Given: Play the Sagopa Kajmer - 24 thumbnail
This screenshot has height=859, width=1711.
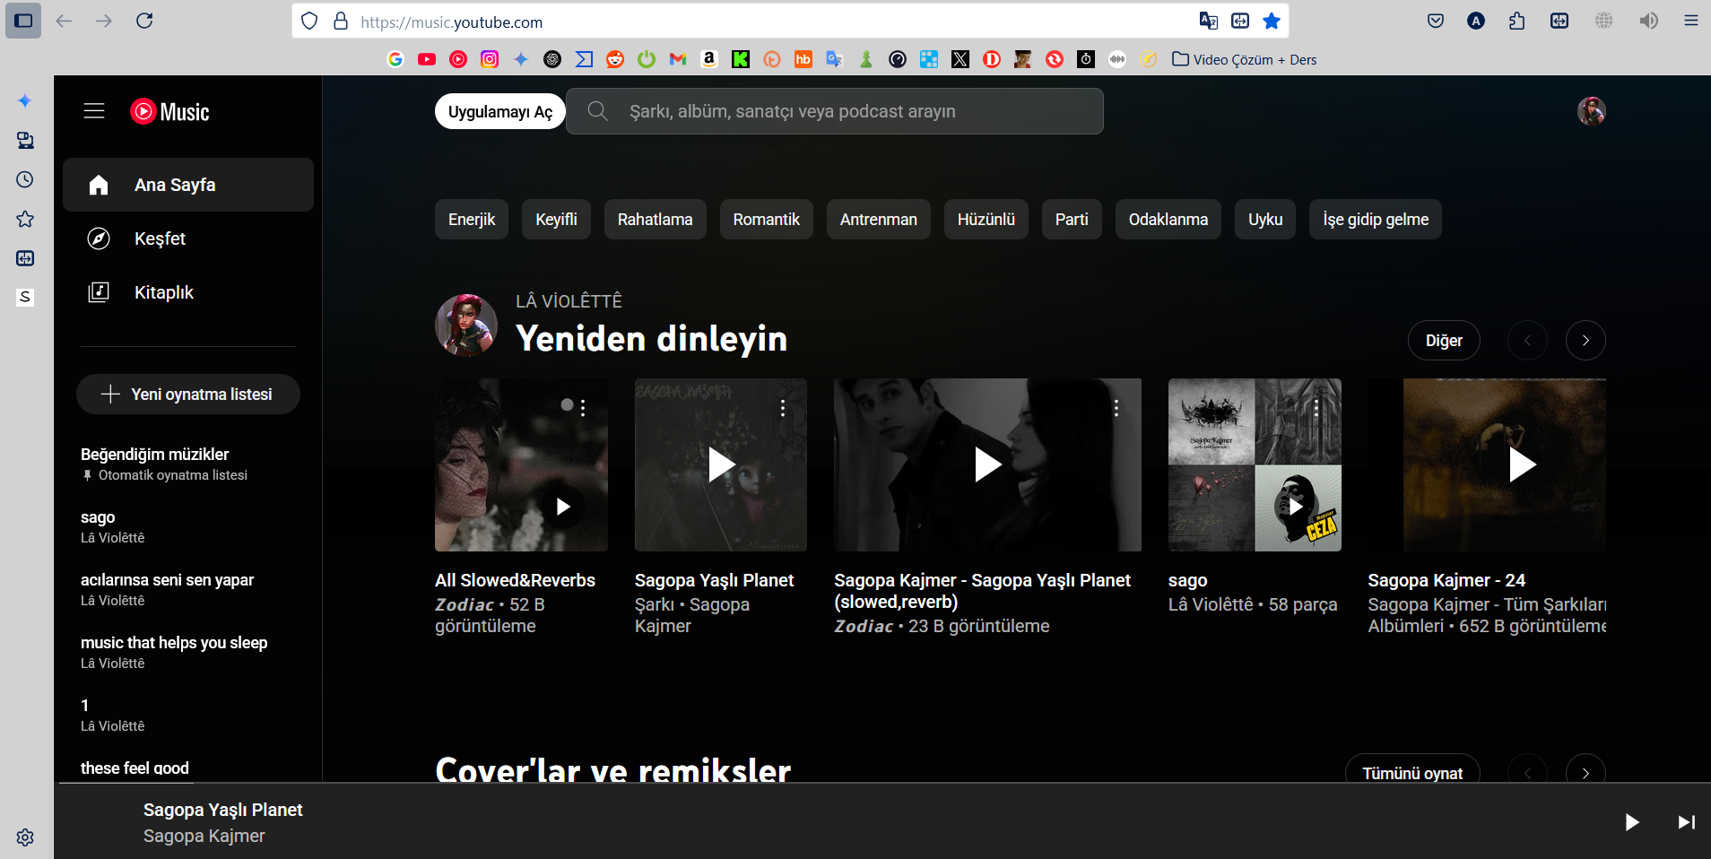Looking at the screenshot, I should click(1522, 464).
